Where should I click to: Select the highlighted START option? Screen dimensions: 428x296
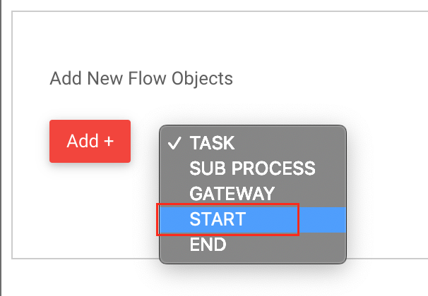[218, 219]
